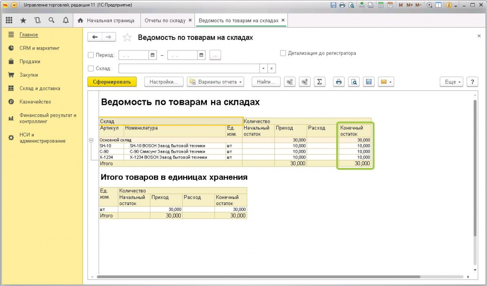Open the sections menu grid icon
This screenshot has height=286, width=487.
[9, 20]
